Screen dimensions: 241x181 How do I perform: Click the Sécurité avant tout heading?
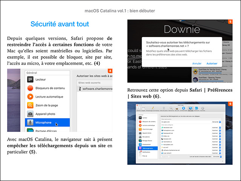click(59, 25)
